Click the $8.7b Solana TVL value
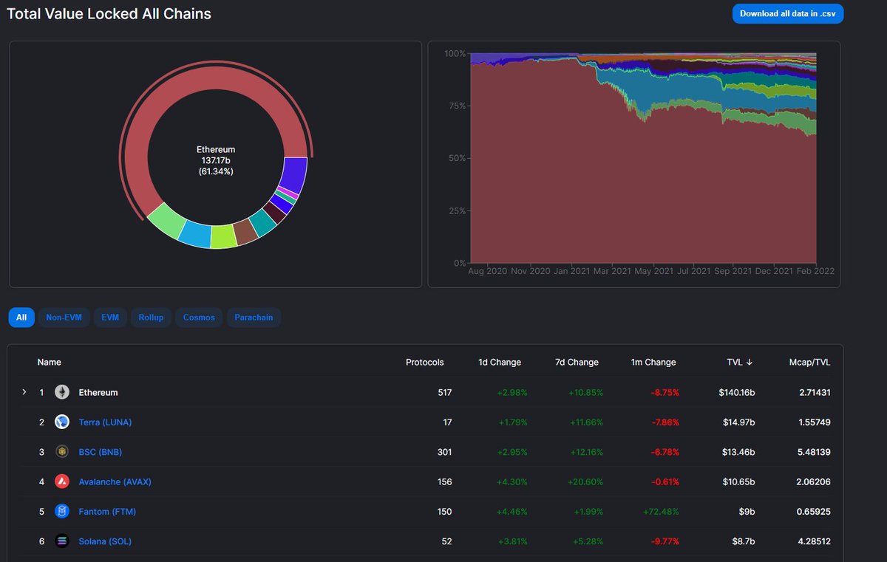The width and height of the screenshot is (887, 562). click(x=743, y=541)
